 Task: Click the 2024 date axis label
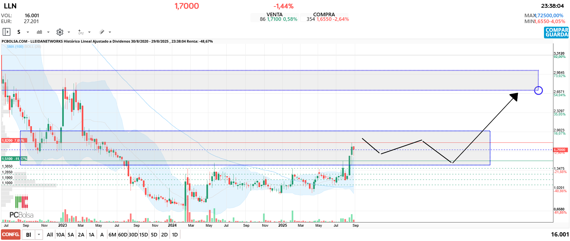172,225
